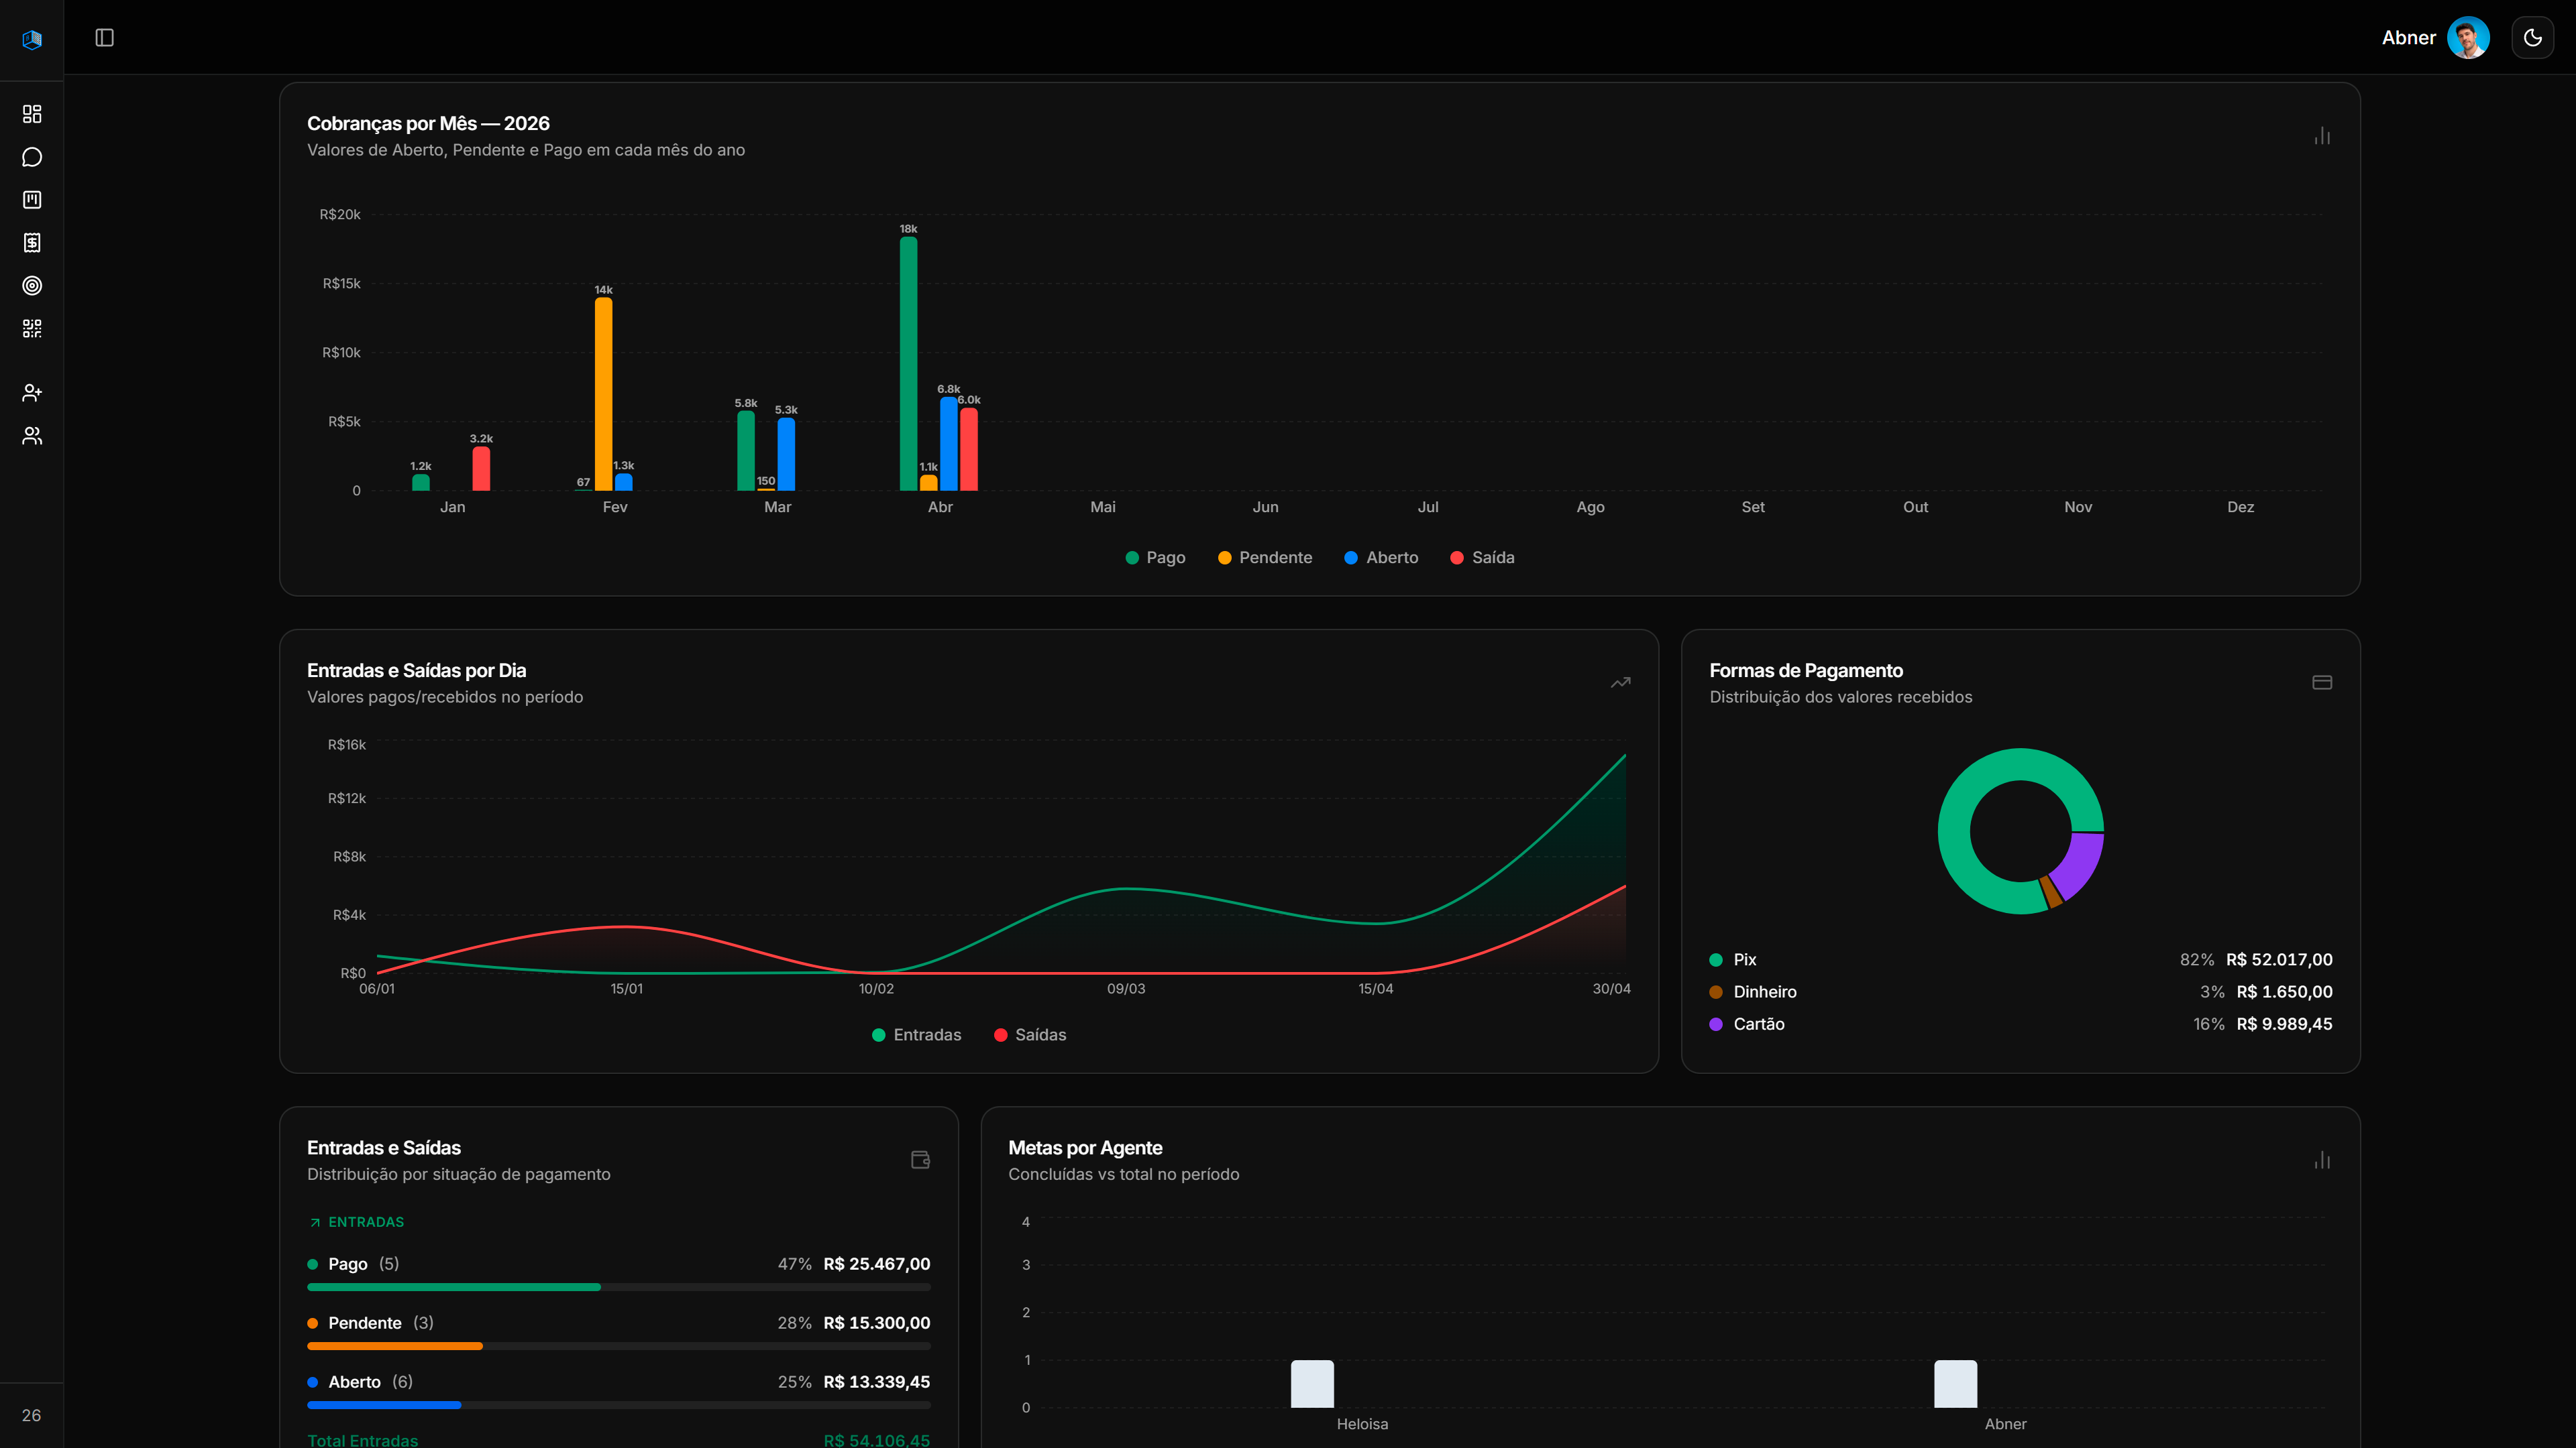Click the blue Aberto progress bar

(x=384, y=1405)
